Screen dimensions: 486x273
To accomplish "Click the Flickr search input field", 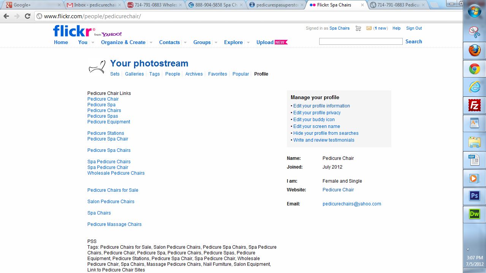I will pos(361,41).
